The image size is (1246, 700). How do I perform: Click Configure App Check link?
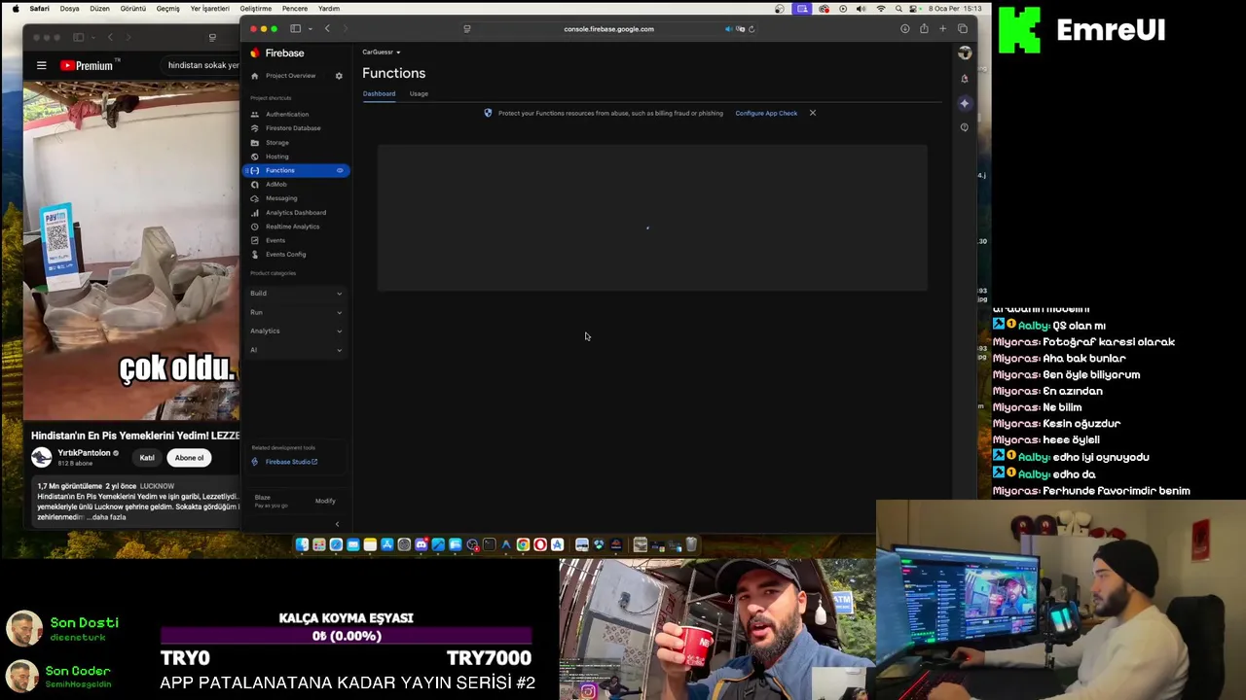tap(766, 113)
